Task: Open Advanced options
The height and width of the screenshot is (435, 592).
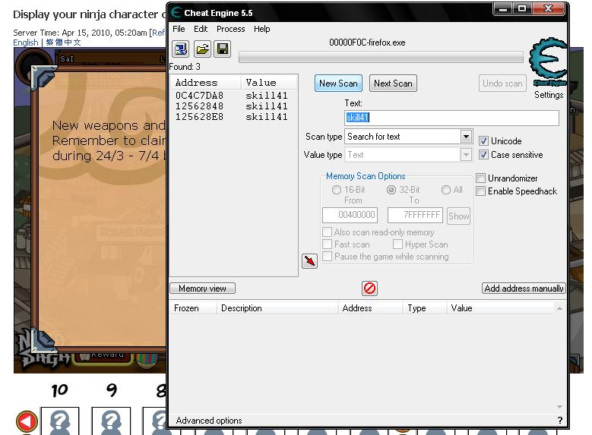Action: 209,421
